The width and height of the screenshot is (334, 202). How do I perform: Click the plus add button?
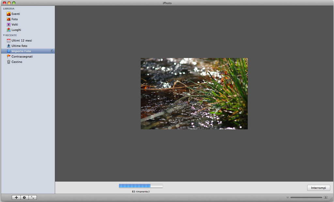(x=16, y=197)
